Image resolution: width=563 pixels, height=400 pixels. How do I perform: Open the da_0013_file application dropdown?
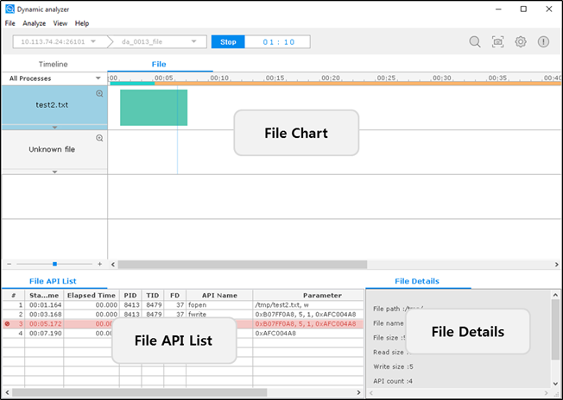click(157, 41)
